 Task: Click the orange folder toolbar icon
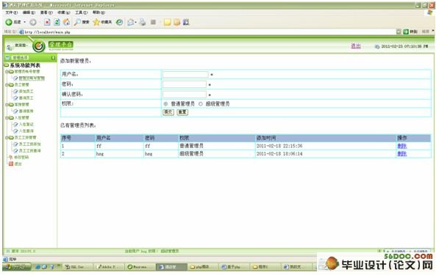coord(177,22)
